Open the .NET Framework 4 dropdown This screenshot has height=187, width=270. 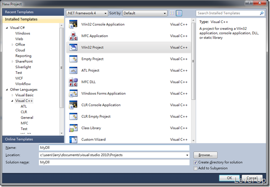pyautogui.click(x=87, y=13)
